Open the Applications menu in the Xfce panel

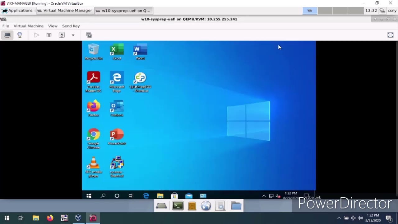[x=17, y=11]
